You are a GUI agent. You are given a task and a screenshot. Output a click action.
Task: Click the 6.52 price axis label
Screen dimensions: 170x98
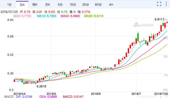[x=10, y=55]
